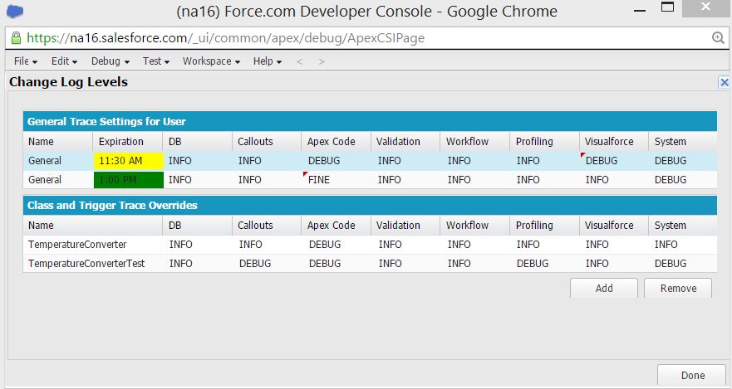Close the Change Log Levels panel
Viewport: 732px width, 389px height.
point(724,82)
